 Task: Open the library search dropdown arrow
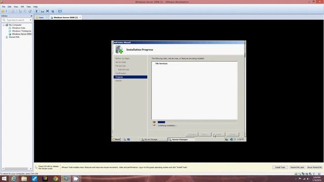click(30, 20)
